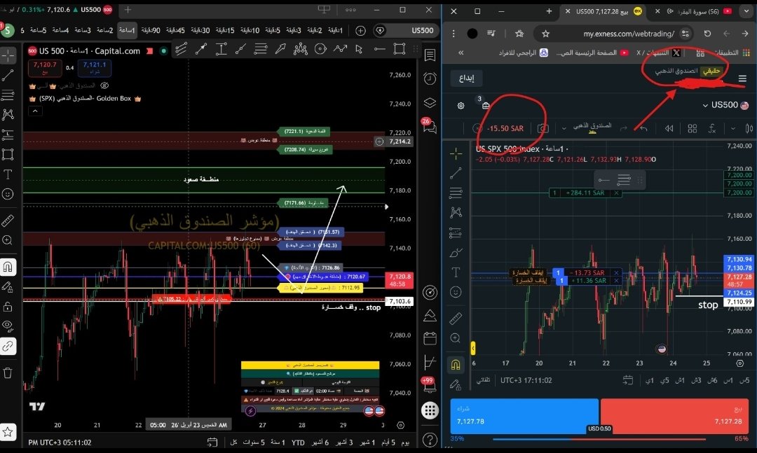
Task: Click the red بيع 7,127.28 sell button
Action: click(x=674, y=416)
